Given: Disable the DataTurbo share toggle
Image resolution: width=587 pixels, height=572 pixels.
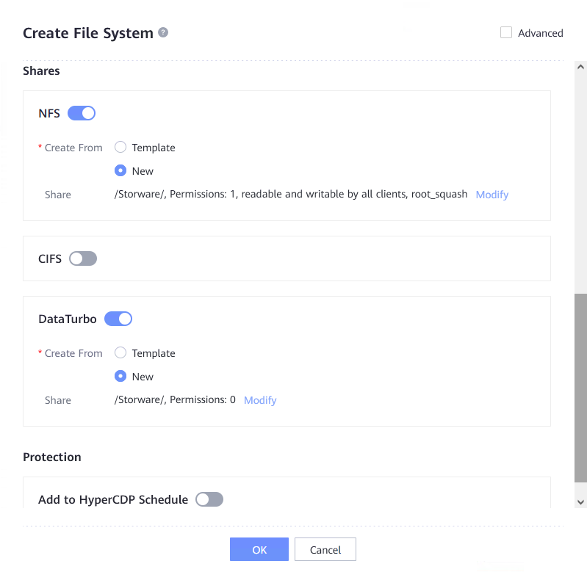Looking at the screenshot, I should 118,319.
